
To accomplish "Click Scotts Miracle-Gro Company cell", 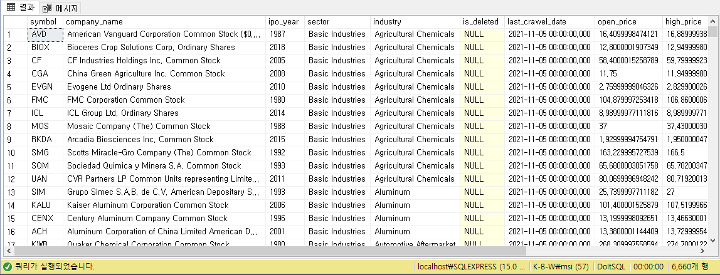I will [x=164, y=153].
